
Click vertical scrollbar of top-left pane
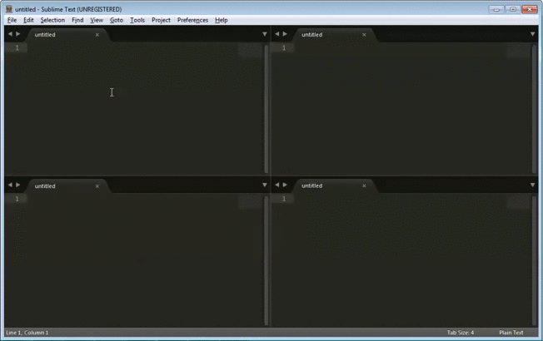pyautogui.click(x=267, y=109)
